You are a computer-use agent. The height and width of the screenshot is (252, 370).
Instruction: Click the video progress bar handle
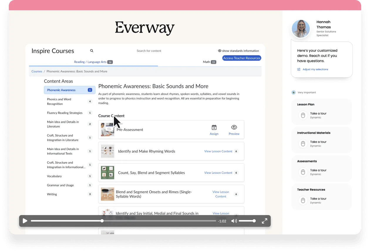pos(102,221)
